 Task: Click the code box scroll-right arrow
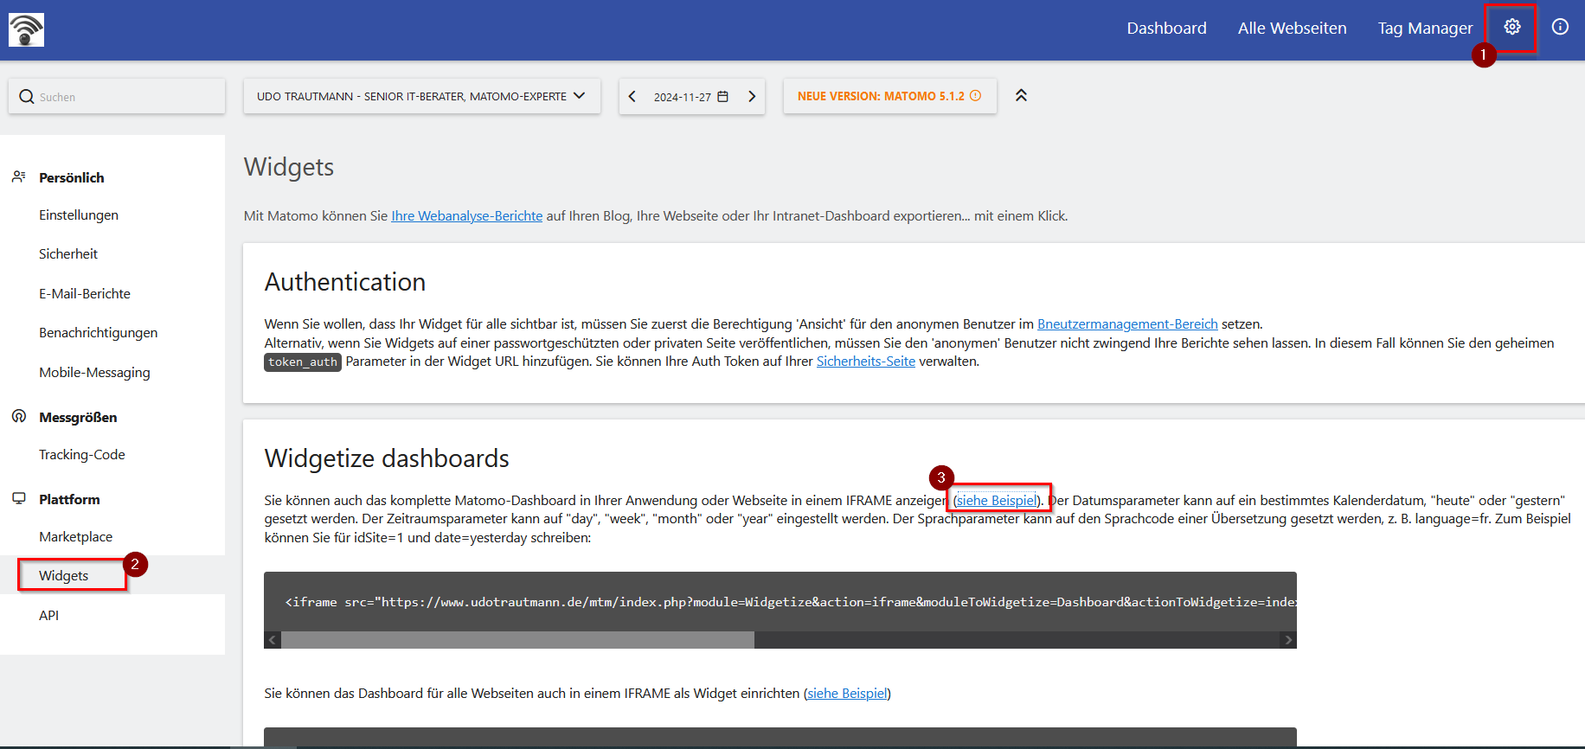point(1288,640)
